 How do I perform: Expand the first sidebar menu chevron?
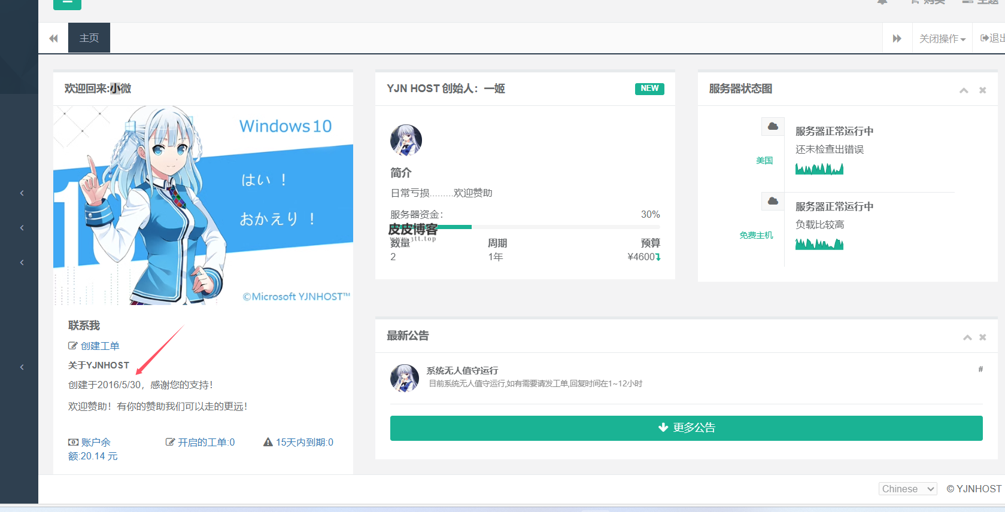[22, 193]
